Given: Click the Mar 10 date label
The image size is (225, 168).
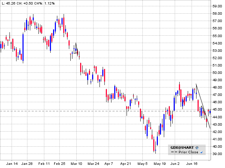Looking at the screenshot, I should tap(76, 164).
